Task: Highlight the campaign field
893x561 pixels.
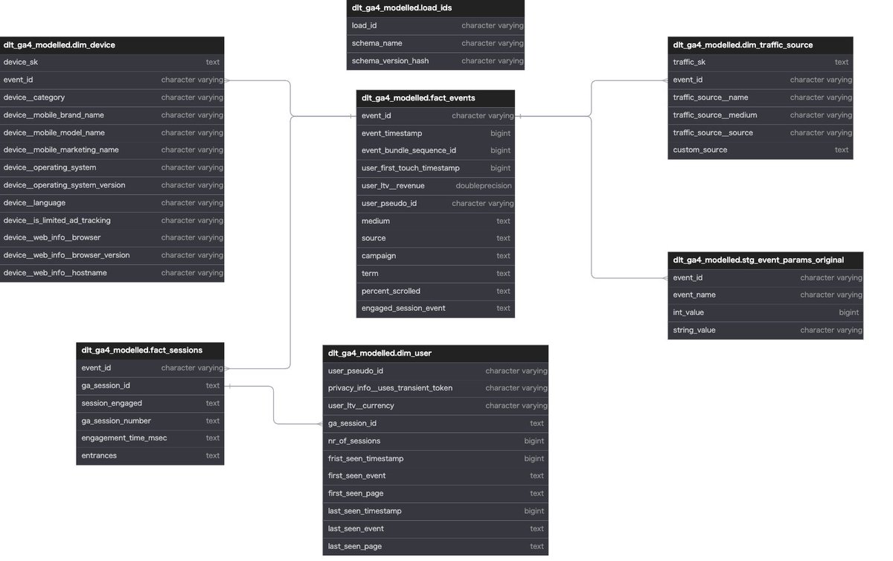Action: coord(435,256)
